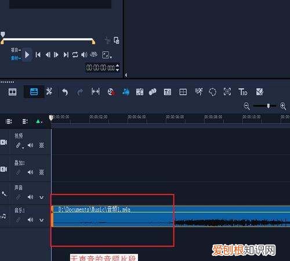The width and height of the screenshot is (290, 261).
Task: Toggle Overlay 1 track transparency
Action: (x=41, y=172)
